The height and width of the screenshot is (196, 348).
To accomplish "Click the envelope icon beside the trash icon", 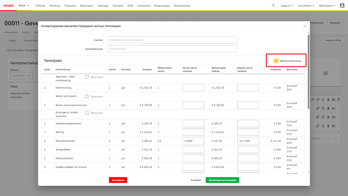I will coord(333,100).
